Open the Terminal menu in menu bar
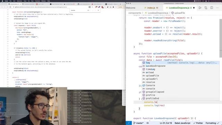 pyautogui.click(x=37, y=1)
